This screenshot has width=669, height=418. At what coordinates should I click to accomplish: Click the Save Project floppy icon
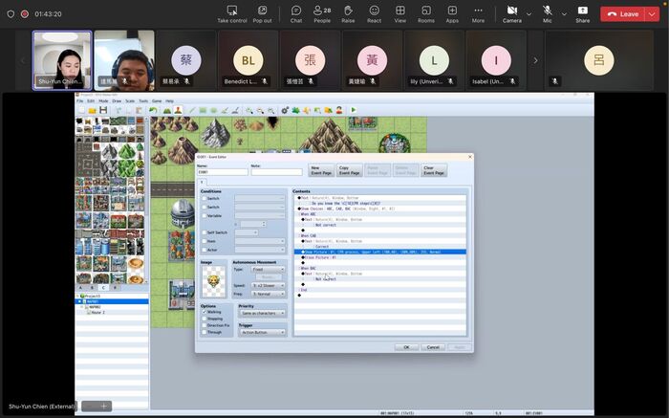pos(103,110)
